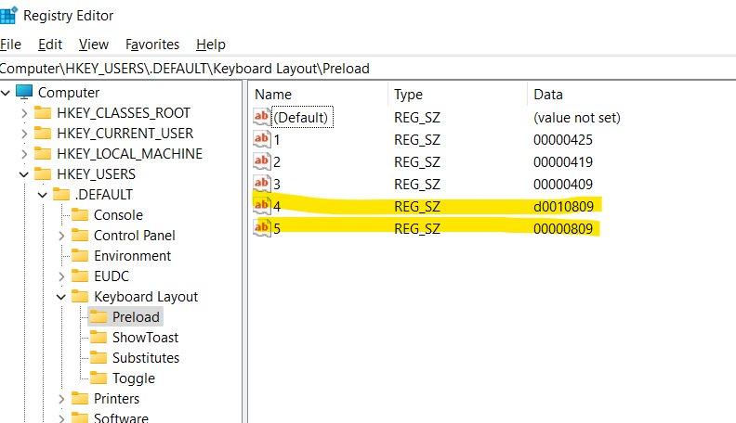Expand the HKEY_LOCAL_MACHINE hive
736x423 pixels.
[24, 154]
